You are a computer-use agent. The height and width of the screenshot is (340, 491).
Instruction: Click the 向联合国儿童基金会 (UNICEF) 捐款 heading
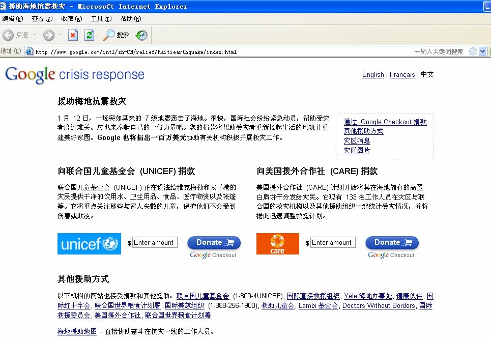coord(126,171)
